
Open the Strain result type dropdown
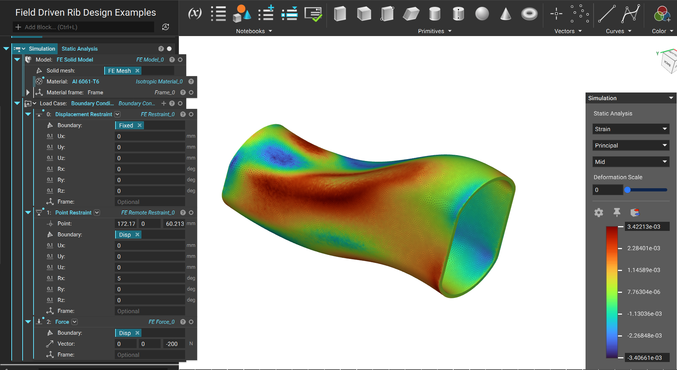[631, 129]
